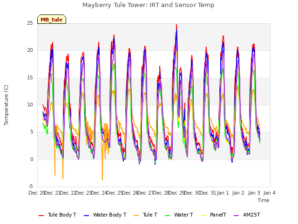Screen dimensions: 298x224
Task: Click the red Tule Body T legend swatch
Action: [41, 216]
